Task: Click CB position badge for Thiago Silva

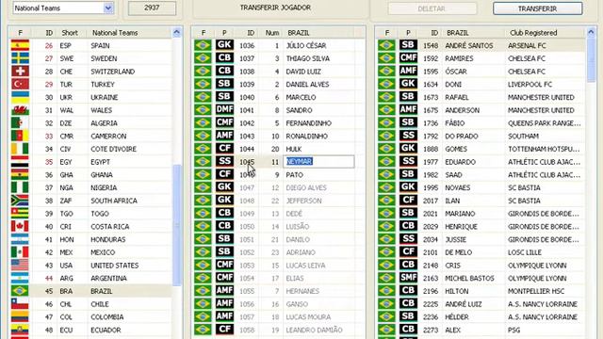Action: click(224, 58)
